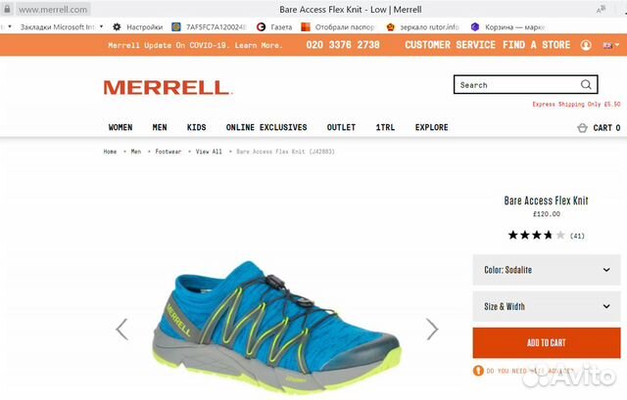This screenshot has height=400, width=627.
Task: Open the shopping cart basket icon
Action: click(x=582, y=128)
